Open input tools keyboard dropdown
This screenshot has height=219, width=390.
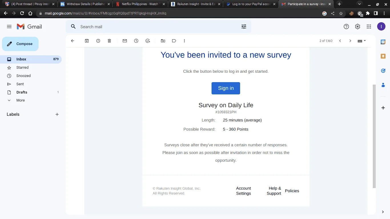(x=362, y=41)
